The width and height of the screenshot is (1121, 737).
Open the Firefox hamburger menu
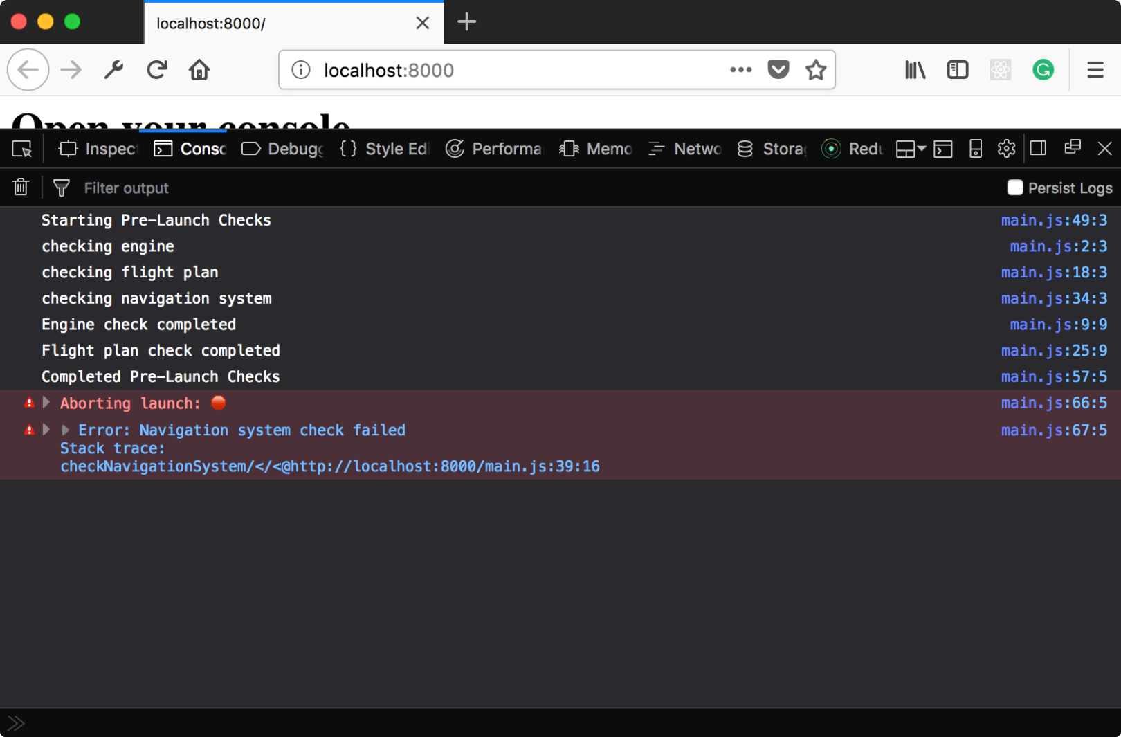click(1095, 70)
